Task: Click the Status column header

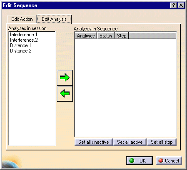Action: point(106,36)
